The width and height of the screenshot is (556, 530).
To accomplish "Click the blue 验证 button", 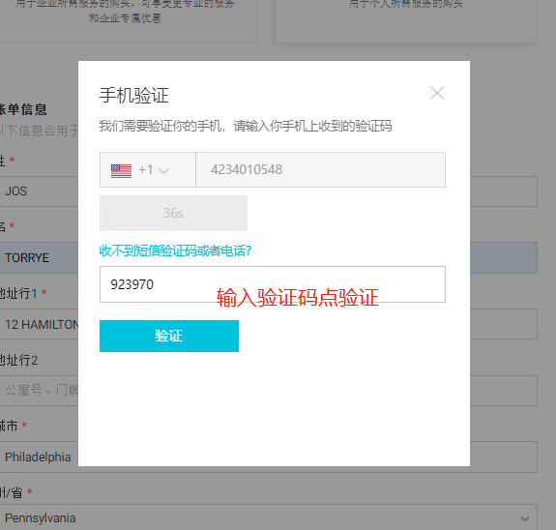I will pyautogui.click(x=169, y=336).
